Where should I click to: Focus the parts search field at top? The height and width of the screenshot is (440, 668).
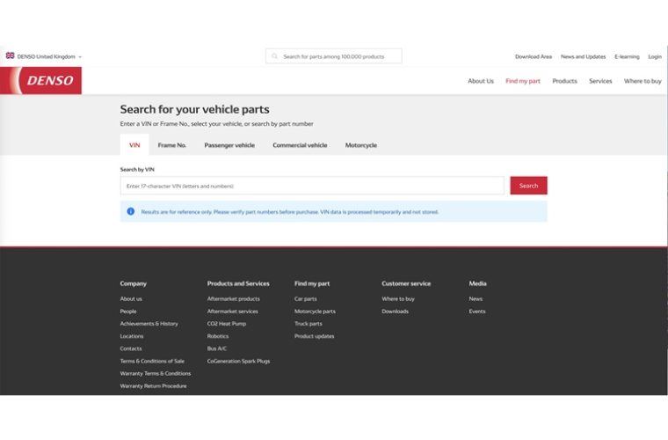[334, 56]
